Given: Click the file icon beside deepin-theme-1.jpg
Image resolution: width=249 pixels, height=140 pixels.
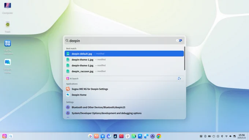Looking at the screenshot, I should coord(68,60).
